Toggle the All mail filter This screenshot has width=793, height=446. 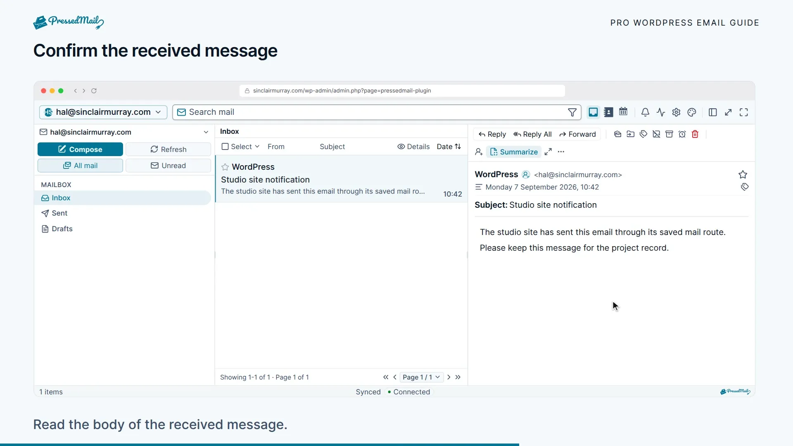tap(80, 166)
